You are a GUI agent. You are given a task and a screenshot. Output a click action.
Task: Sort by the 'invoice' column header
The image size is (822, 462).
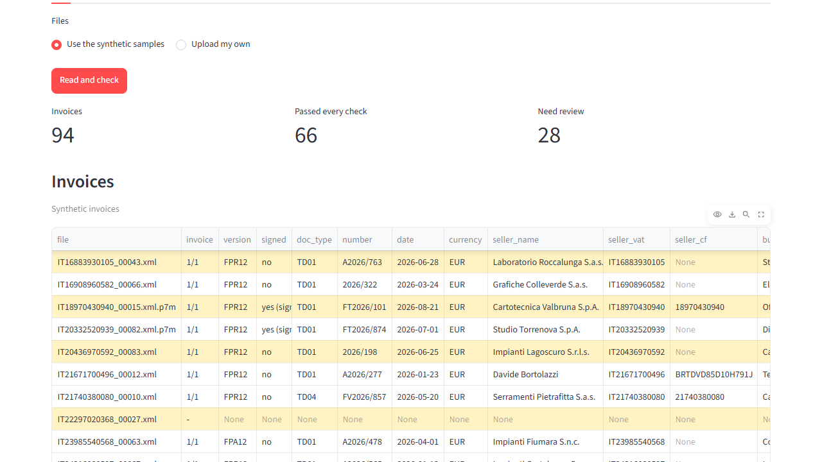click(200, 239)
